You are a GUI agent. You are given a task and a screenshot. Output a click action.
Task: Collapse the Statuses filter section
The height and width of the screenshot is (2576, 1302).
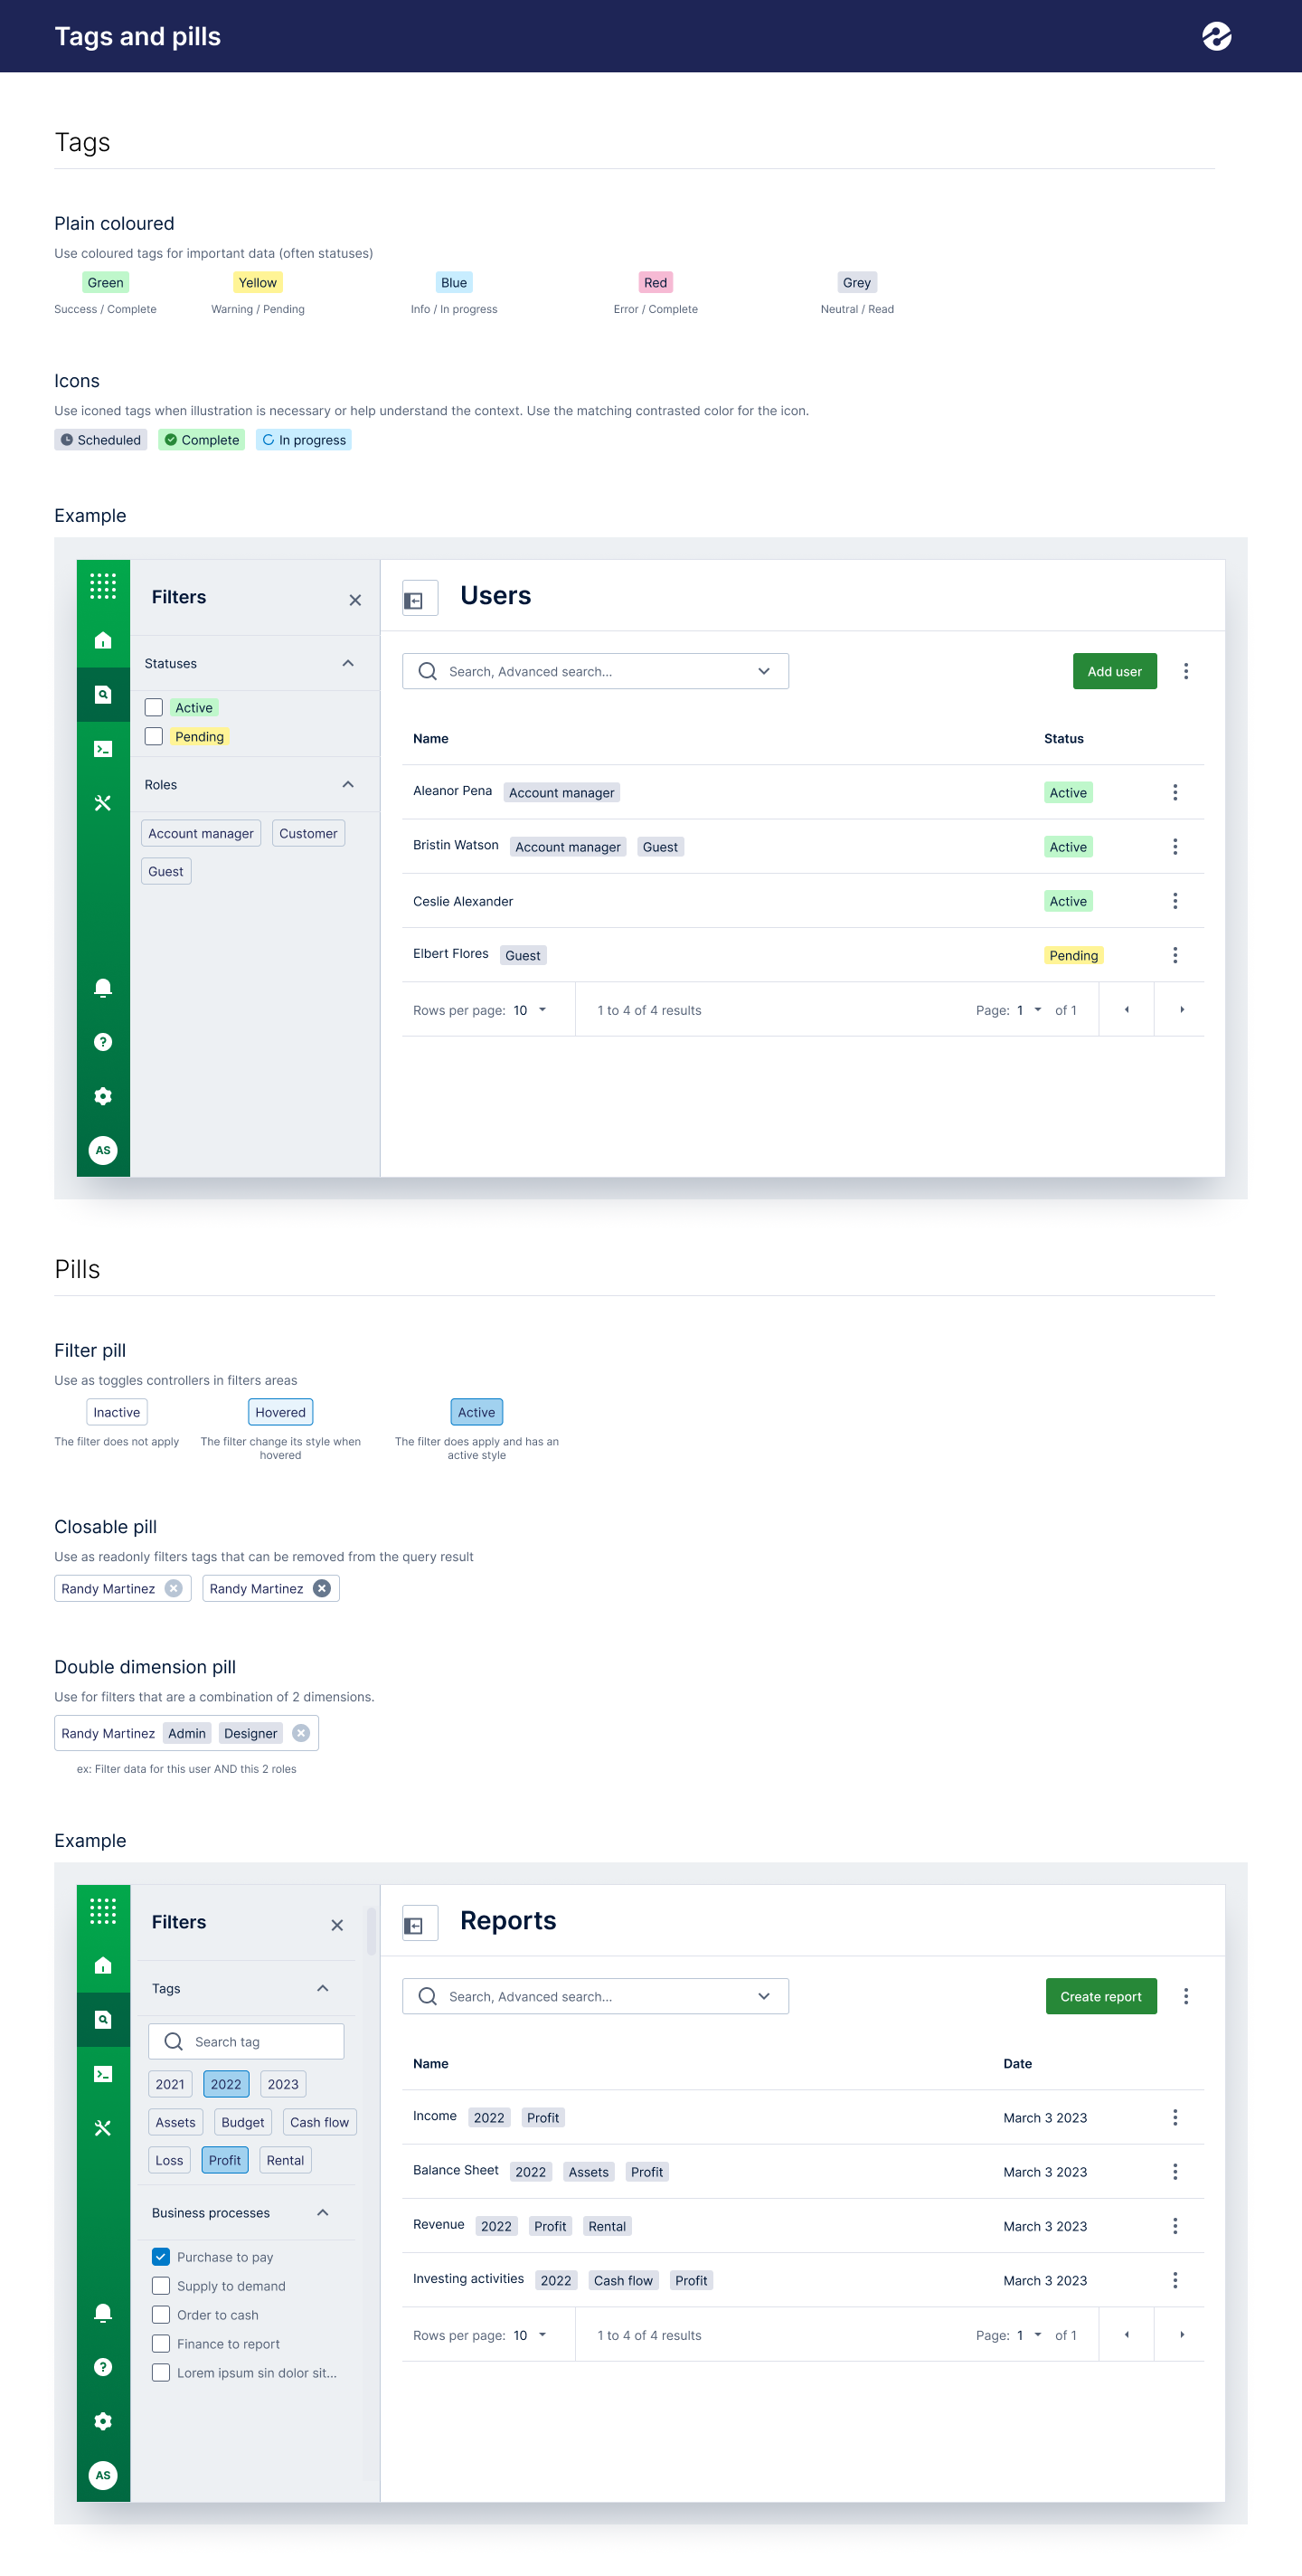pos(347,663)
